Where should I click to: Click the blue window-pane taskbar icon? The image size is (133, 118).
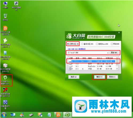(49, 115)
